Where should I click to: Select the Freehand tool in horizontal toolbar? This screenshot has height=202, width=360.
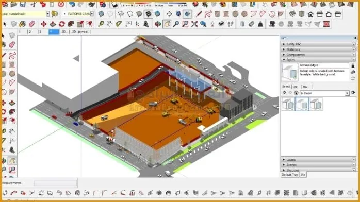pos(208,14)
